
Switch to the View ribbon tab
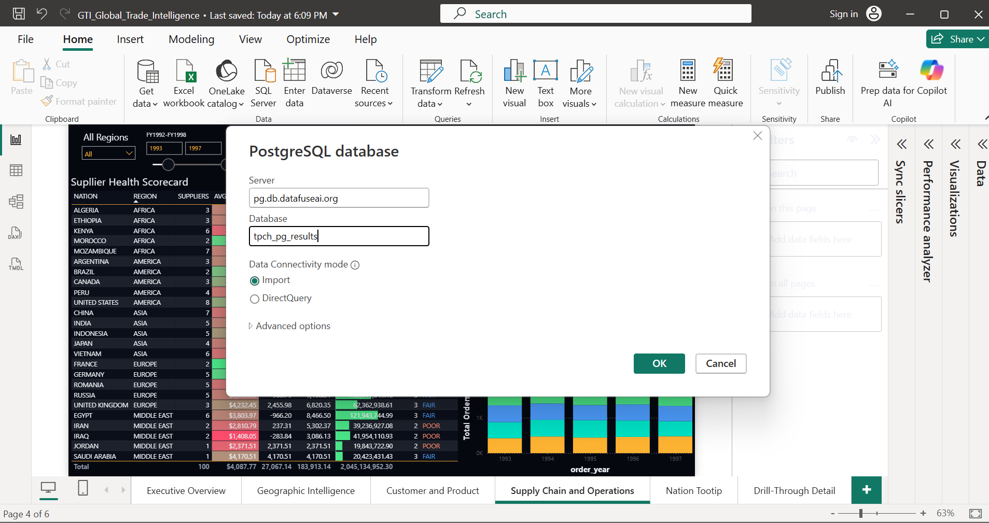(x=250, y=39)
